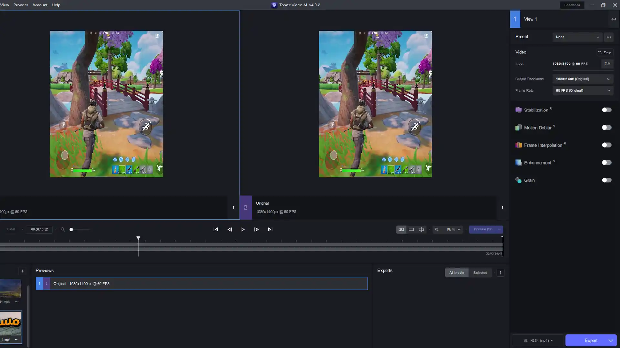620x348 pixels.
Task: Select view 2 number badge
Action: tap(245, 208)
